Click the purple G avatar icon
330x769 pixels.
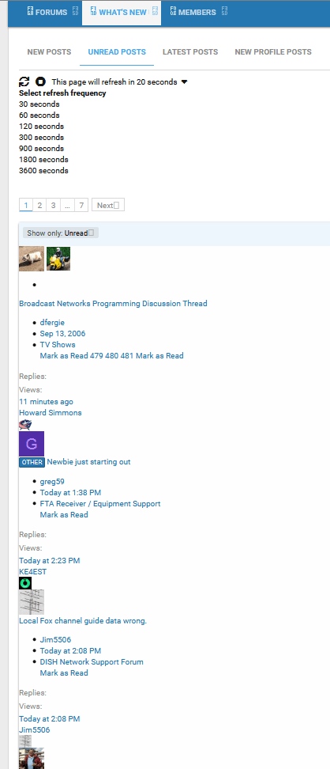click(x=32, y=444)
